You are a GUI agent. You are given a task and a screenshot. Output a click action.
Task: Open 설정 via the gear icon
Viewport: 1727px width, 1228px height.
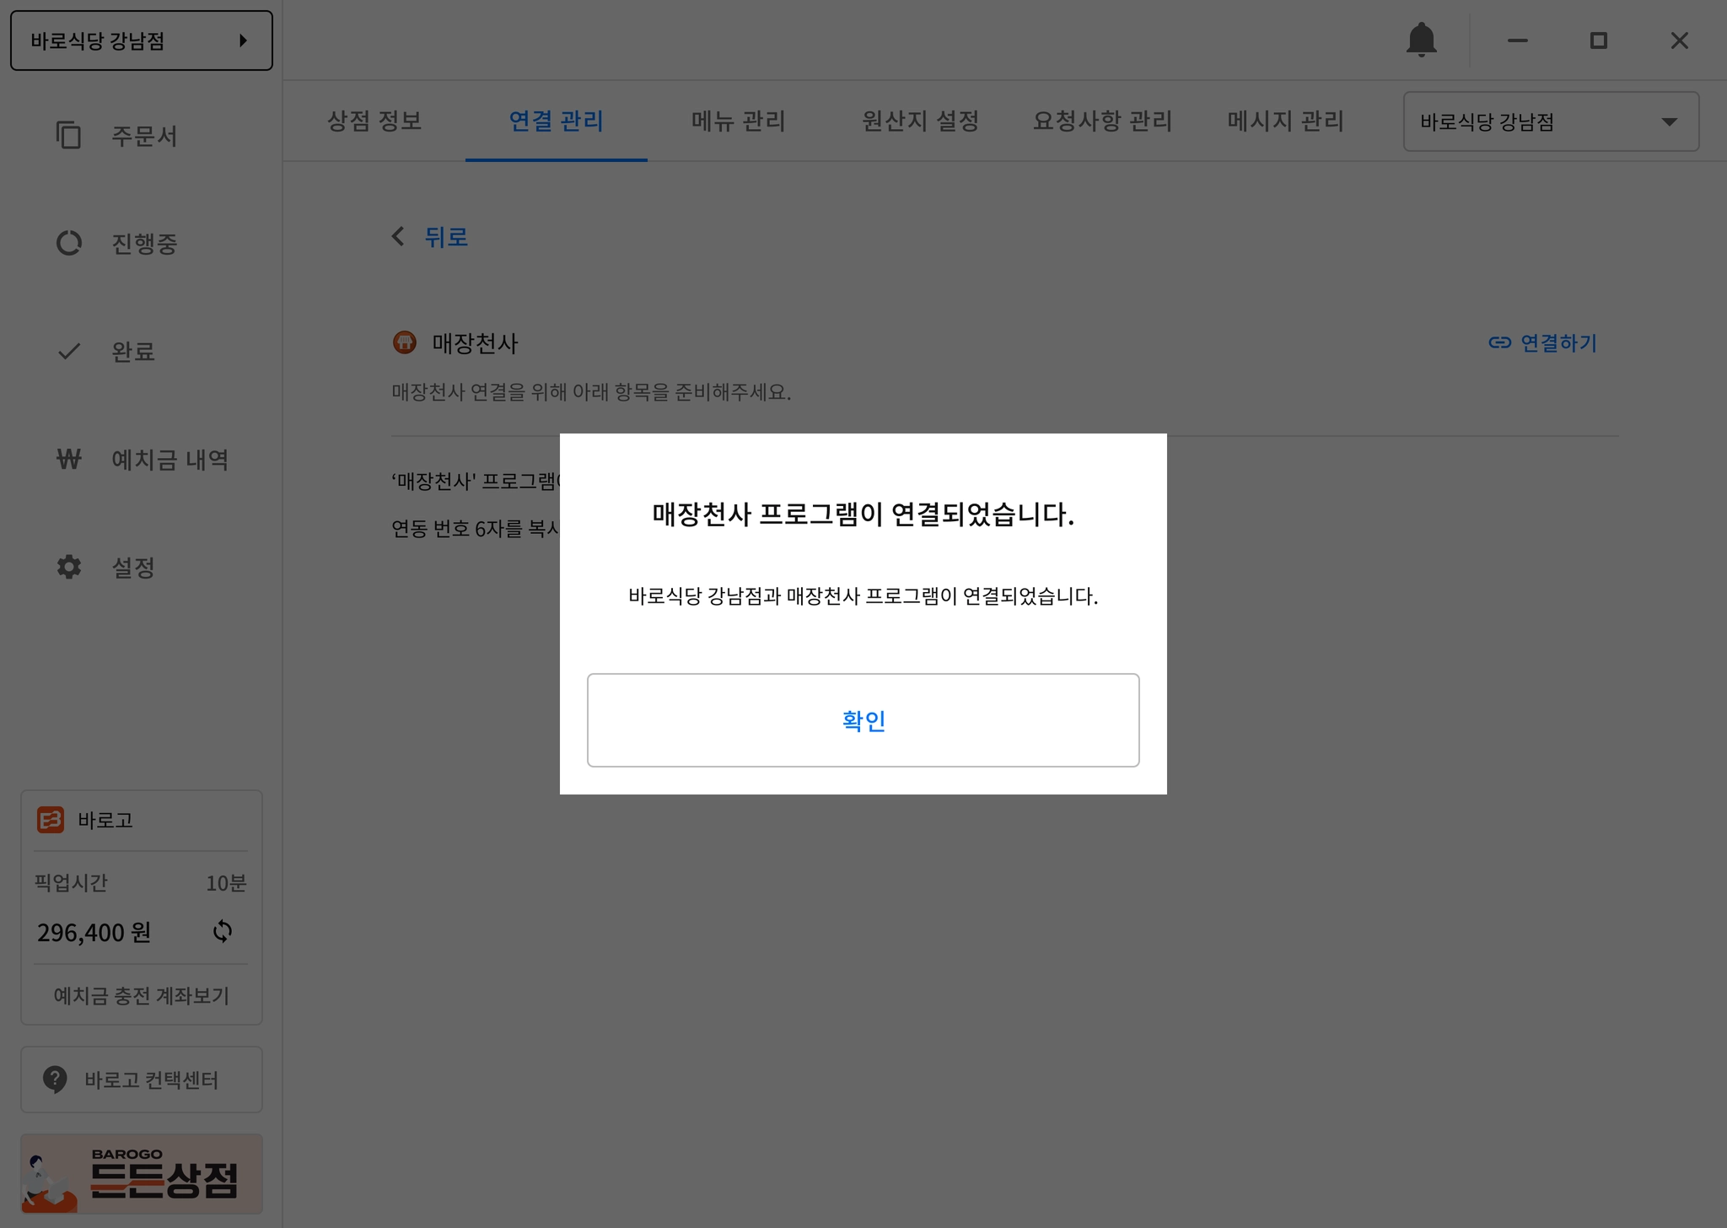(68, 567)
